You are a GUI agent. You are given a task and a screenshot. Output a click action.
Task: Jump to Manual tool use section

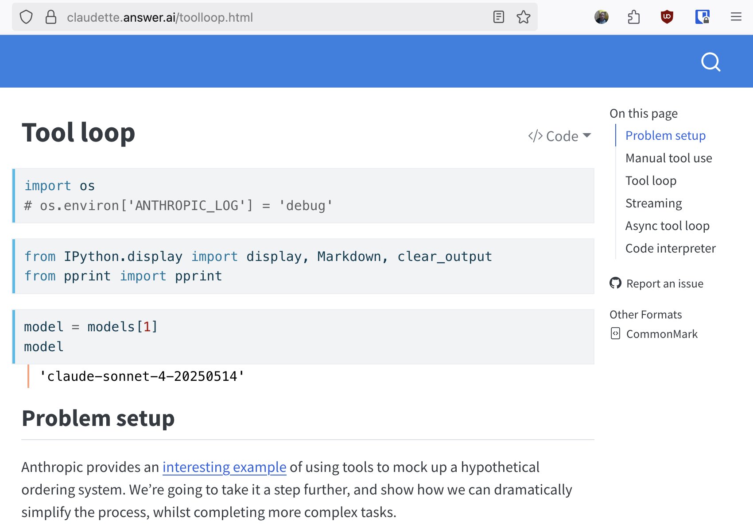668,158
